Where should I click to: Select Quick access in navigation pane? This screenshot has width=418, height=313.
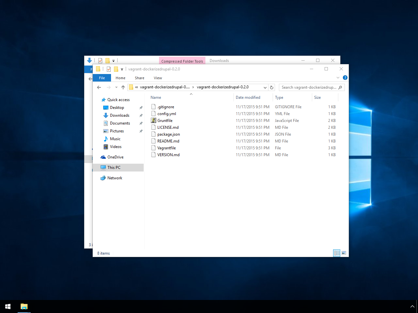tap(119, 100)
